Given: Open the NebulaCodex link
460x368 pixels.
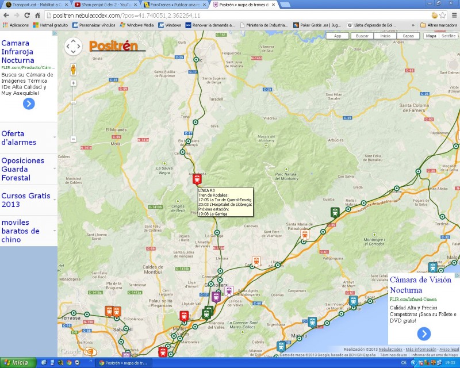Looking at the screenshot, I should click(x=390, y=349).
